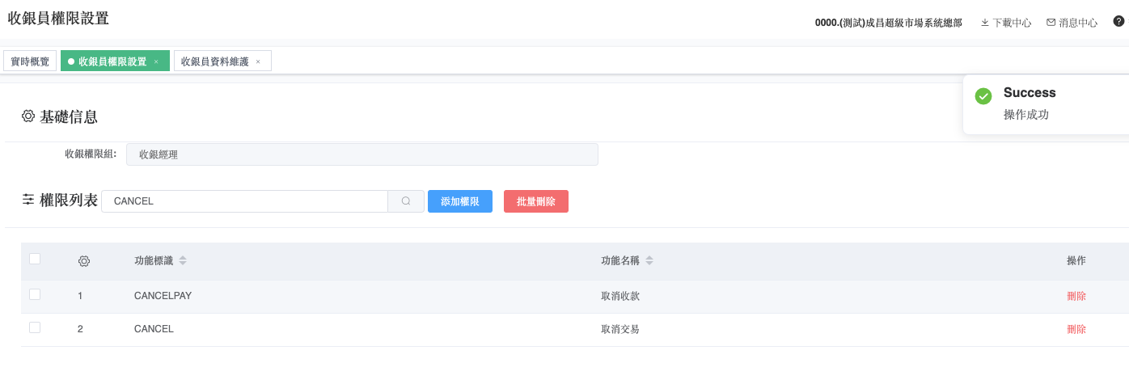Select the CANCEL row checkbox
This screenshot has width=1129, height=380.
coord(35,327)
